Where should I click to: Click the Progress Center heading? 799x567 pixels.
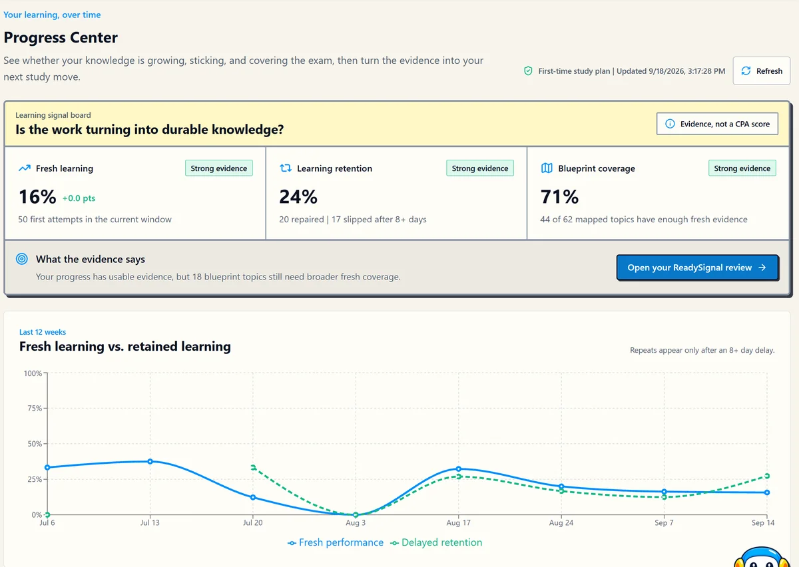pyautogui.click(x=61, y=37)
